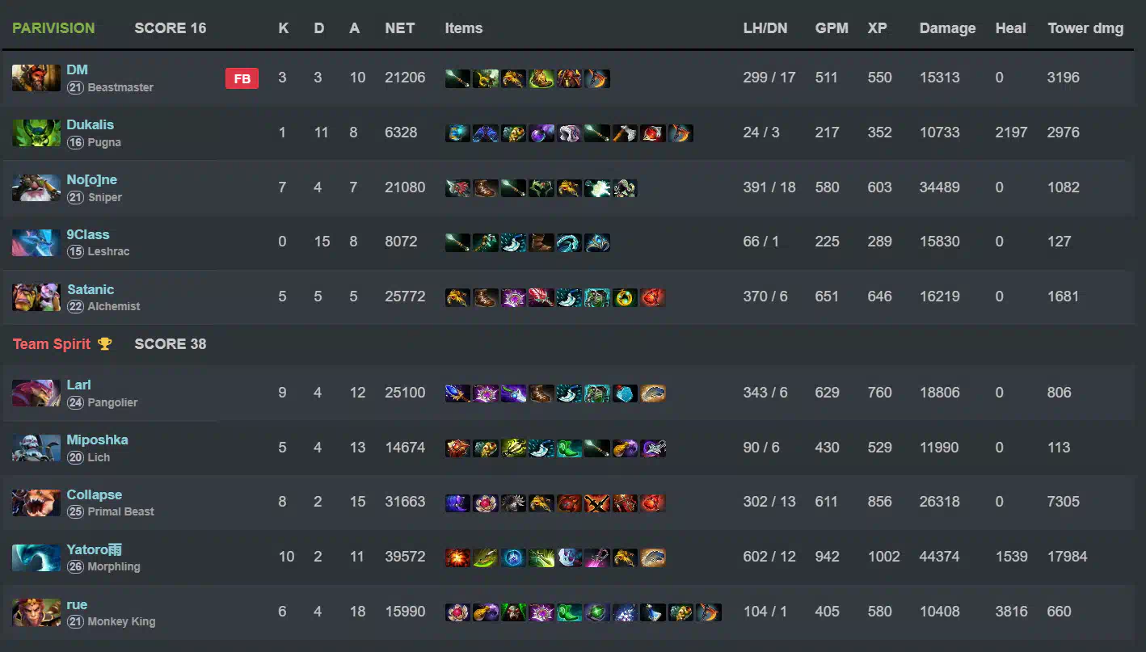Select the Glimmer Cape item in Dukalis's row

(x=570, y=133)
